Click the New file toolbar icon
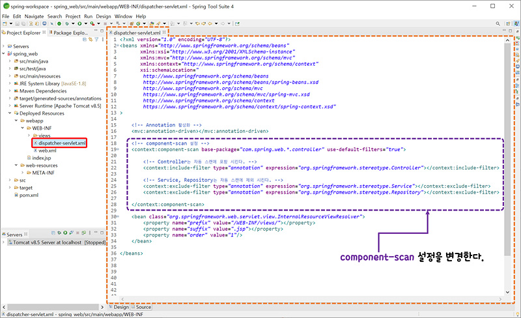521x318 pixels. [x=5, y=23]
